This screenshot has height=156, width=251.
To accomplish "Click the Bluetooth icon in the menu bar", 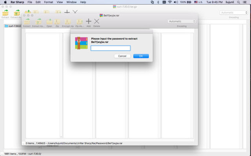I will (x=158, y=2).
